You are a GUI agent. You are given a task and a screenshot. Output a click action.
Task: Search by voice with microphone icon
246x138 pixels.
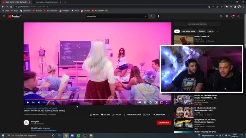click(x=158, y=16)
